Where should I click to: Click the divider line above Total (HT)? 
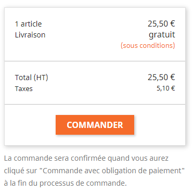click(95, 61)
